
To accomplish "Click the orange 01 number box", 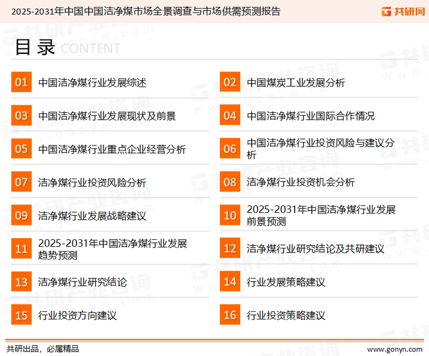I will point(21,82).
